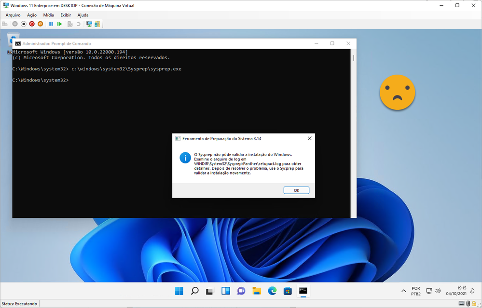482x308 pixels.
Task: Open Microsoft Store from the taskbar
Action: (288, 291)
